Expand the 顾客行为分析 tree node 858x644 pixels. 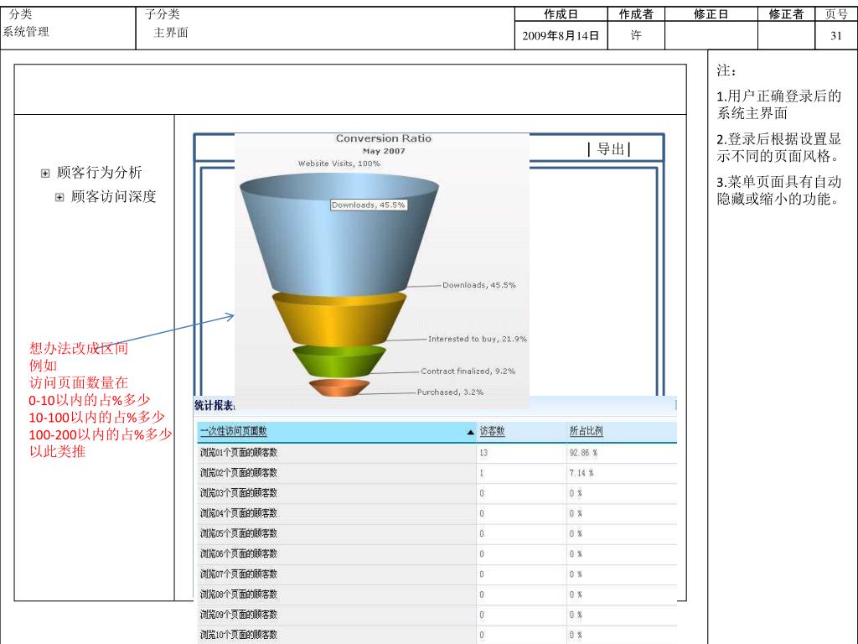pos(45,174)
